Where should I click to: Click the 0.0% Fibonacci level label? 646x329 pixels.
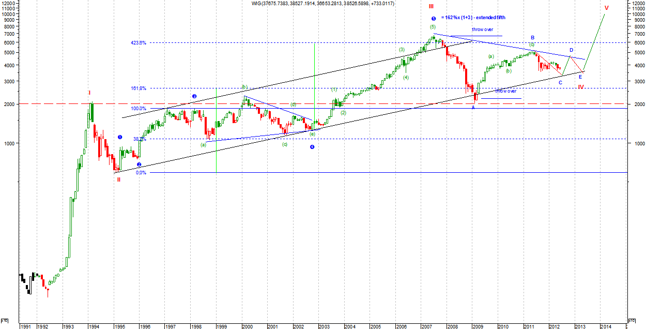coord(141,173)
